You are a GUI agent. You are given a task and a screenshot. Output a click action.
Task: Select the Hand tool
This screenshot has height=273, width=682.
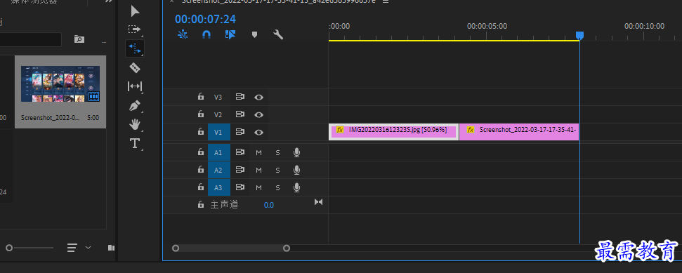[135, 124]
